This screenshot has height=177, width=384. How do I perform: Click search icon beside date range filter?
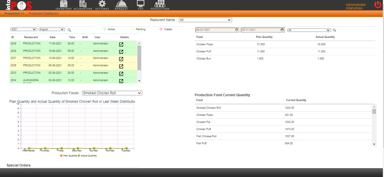click(x=335, y=30)
